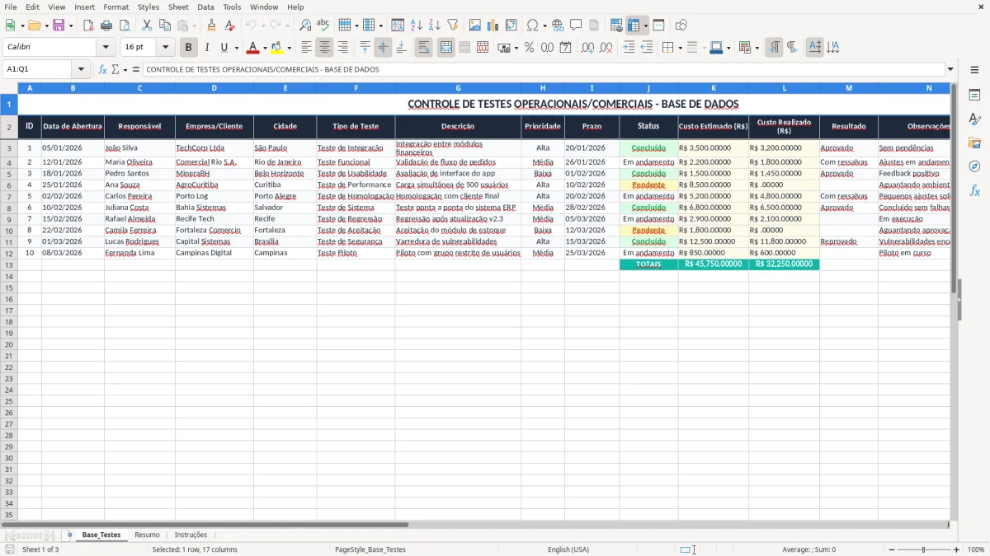Open the Sheet menu
990x556 pixels.
pos(178,7)
